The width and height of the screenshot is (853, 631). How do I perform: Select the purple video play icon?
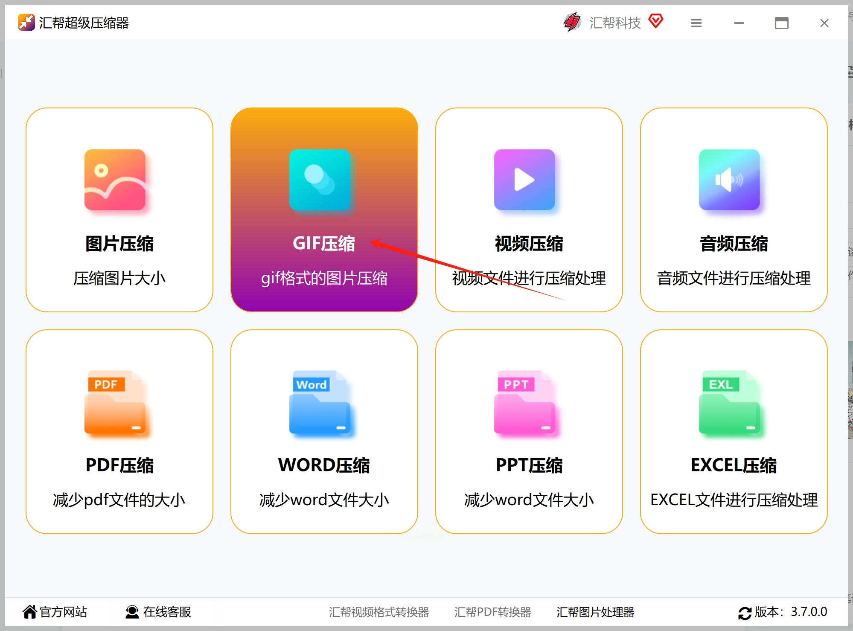coord(524,180)
